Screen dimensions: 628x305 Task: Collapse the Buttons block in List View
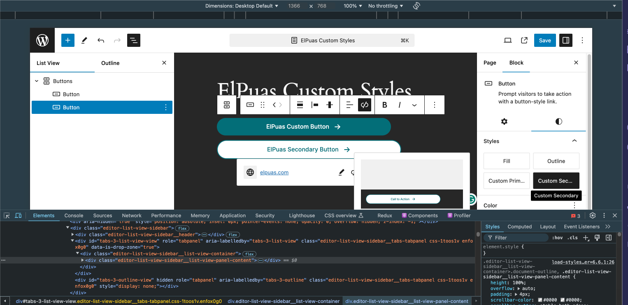(x=37, y=81)
